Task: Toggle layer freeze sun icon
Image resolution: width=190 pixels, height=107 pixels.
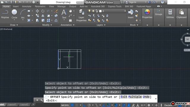Action: coord(93,11)
